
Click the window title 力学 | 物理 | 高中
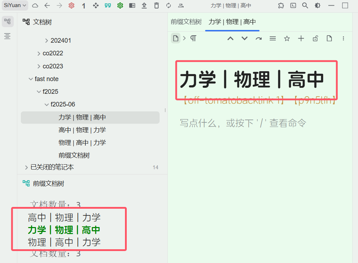[231, 6]
